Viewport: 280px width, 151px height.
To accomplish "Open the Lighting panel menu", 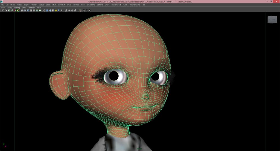I will [x=17, y=8].
